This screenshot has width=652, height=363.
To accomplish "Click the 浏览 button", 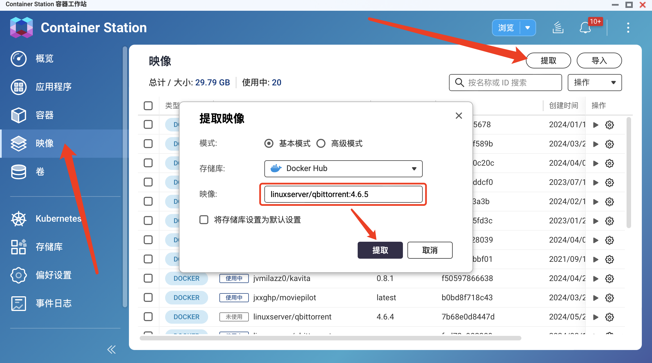I will [x=506, y=28].
